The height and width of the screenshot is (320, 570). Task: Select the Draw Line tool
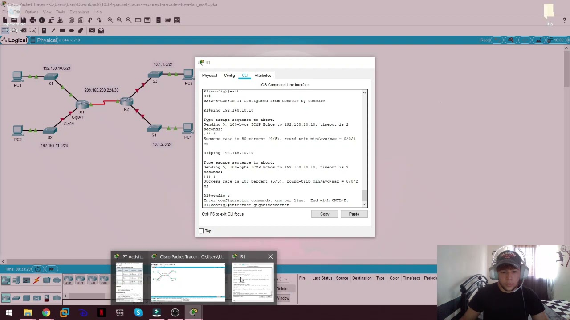pos(53,31)
